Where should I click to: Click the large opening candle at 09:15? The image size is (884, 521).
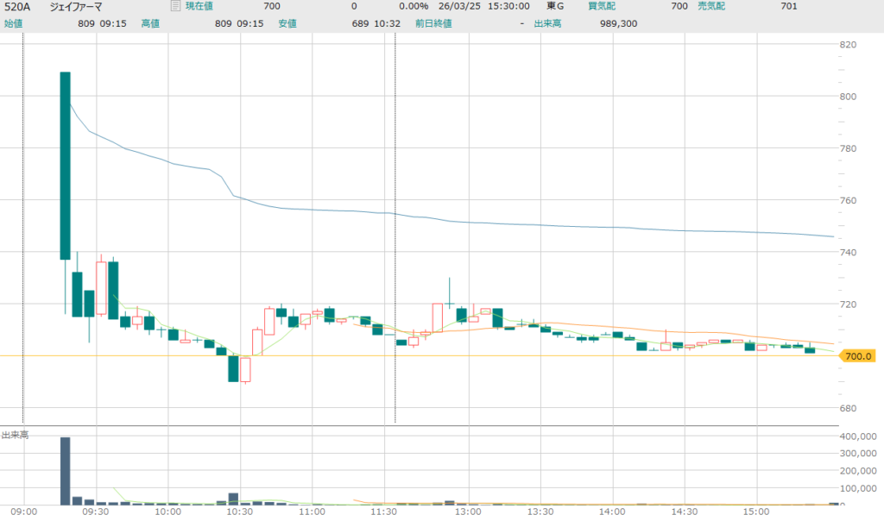pos(65,165)
